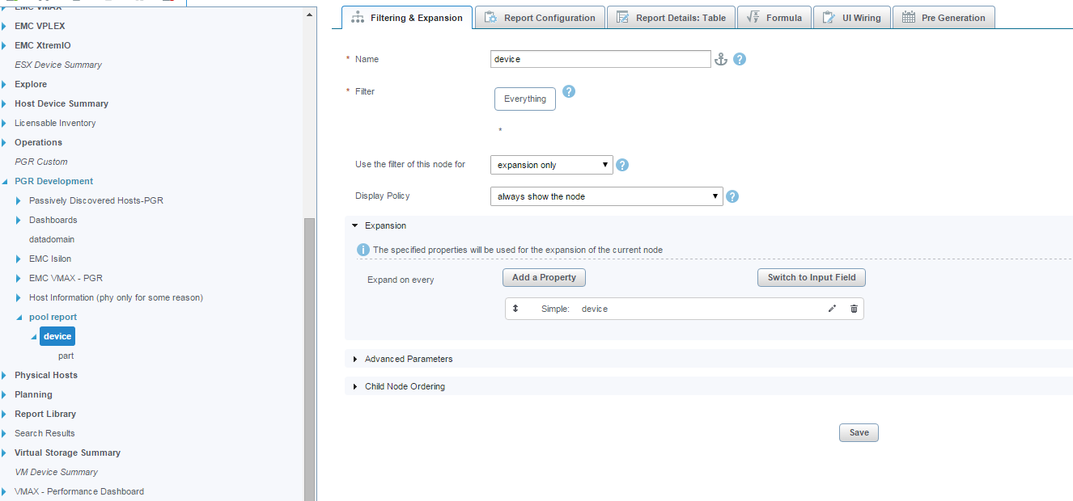Click the info icon in Expansion section

(x=364, y=250)
